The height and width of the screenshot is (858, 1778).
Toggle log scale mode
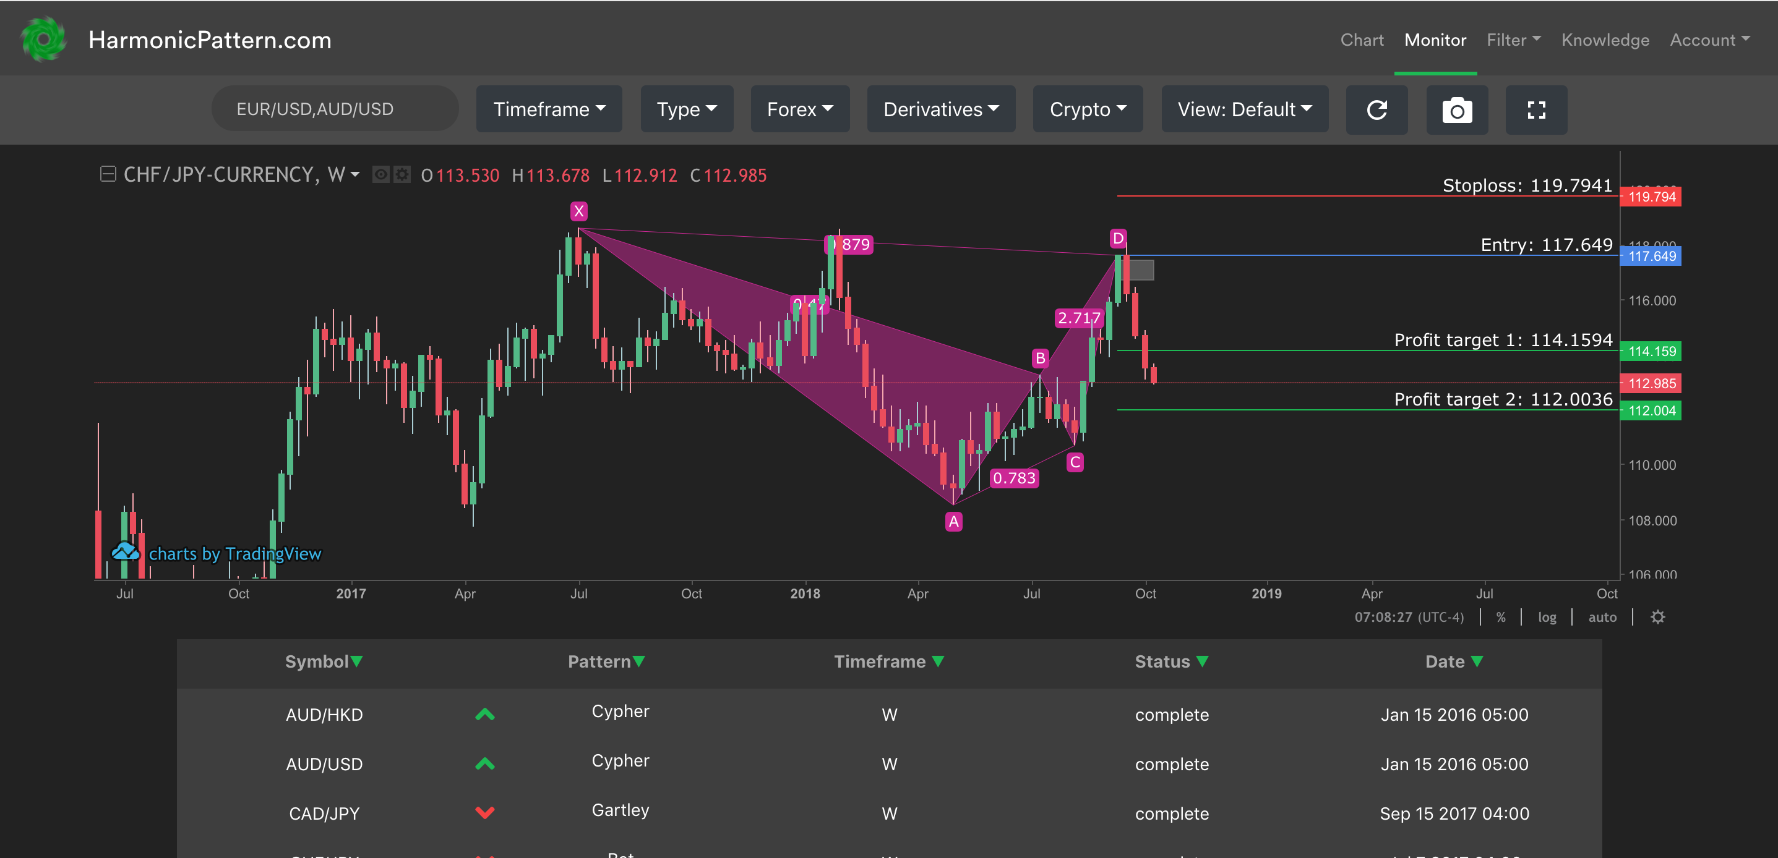[1547, 618]
